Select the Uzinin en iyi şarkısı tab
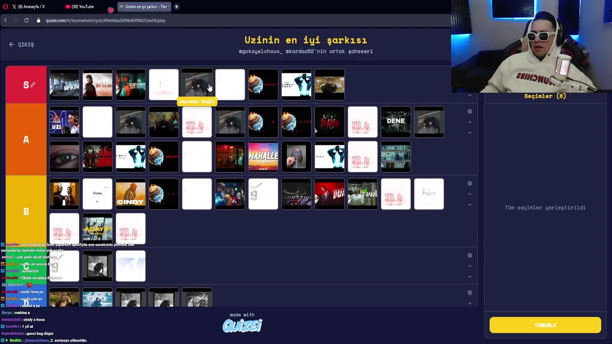Screen dimensions: 612x344 (x=145, y=7)
